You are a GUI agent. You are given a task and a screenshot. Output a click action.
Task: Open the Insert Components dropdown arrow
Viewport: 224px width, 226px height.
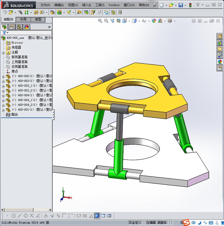[x=15, y=12]
